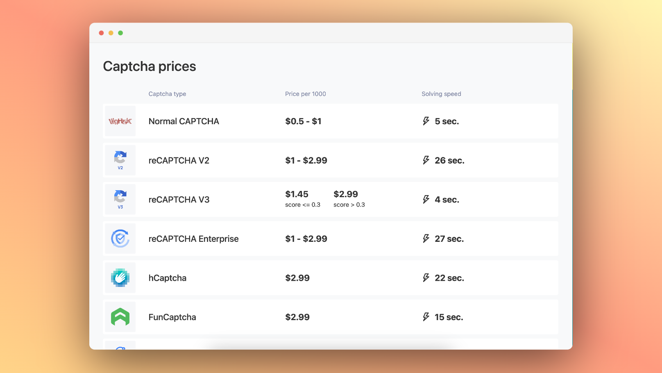Click the Captcha type column header
The width and height of the screenshot is (662, 373).
pyautogui.click(x=167, y=94)
